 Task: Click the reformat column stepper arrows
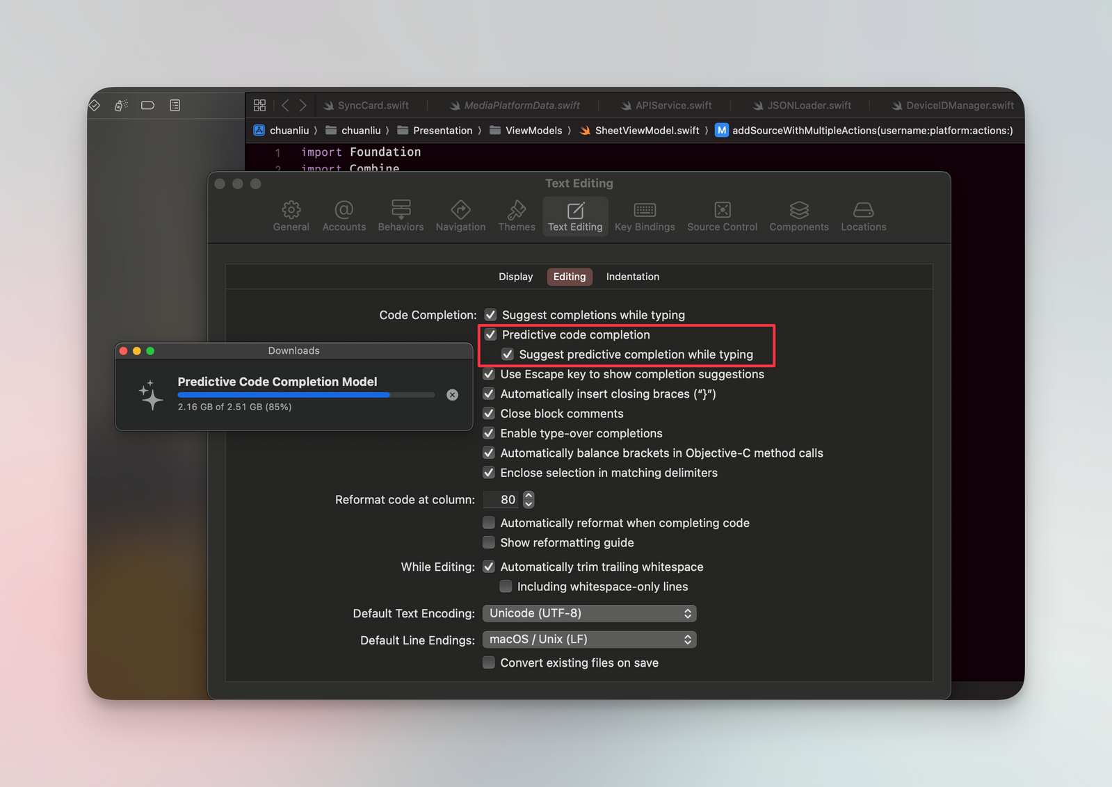pos(529,500)
